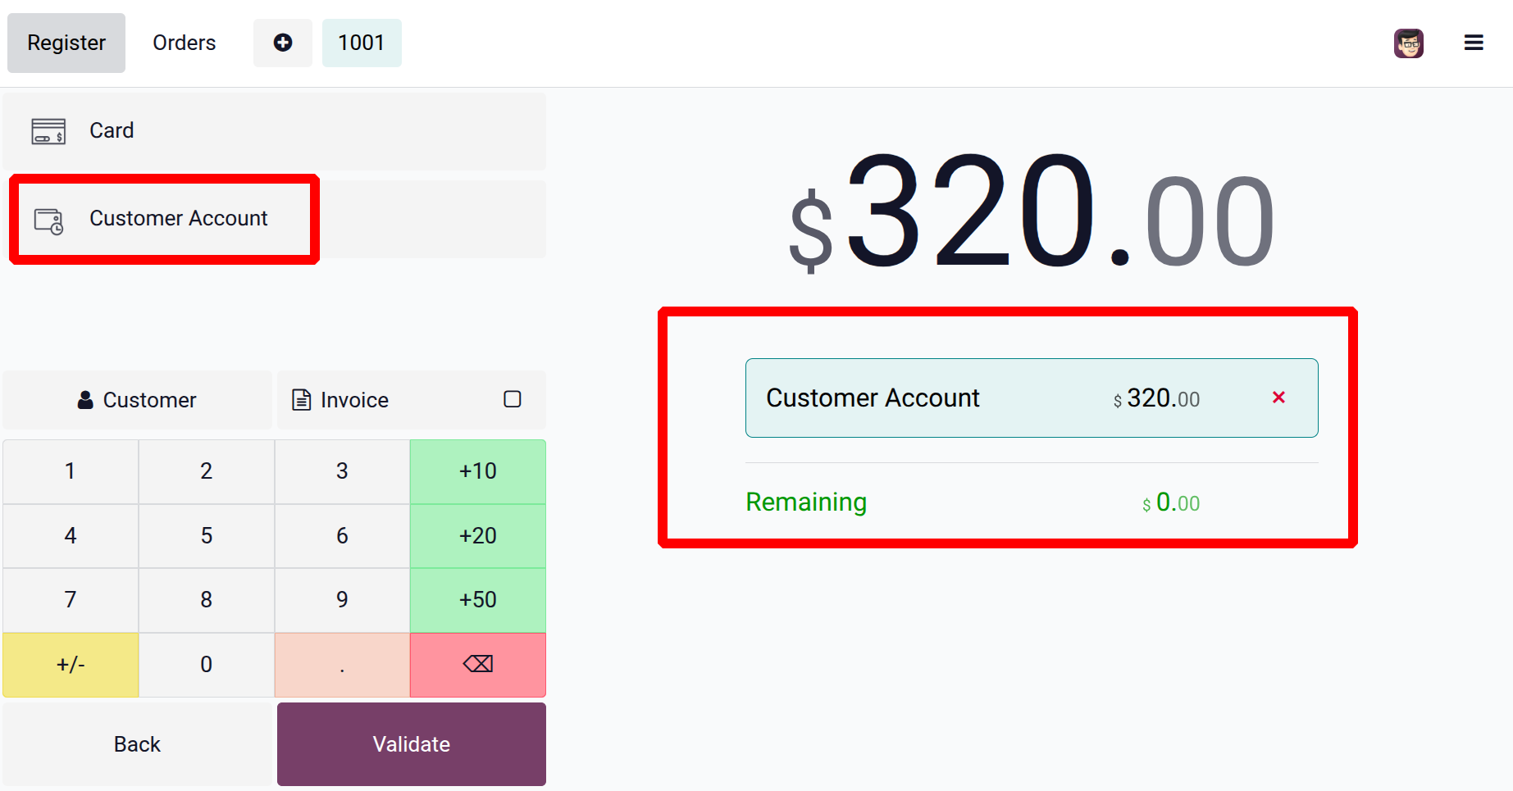Click the Validate button
The image size is (1513, 791).
[x=411, y=743]
